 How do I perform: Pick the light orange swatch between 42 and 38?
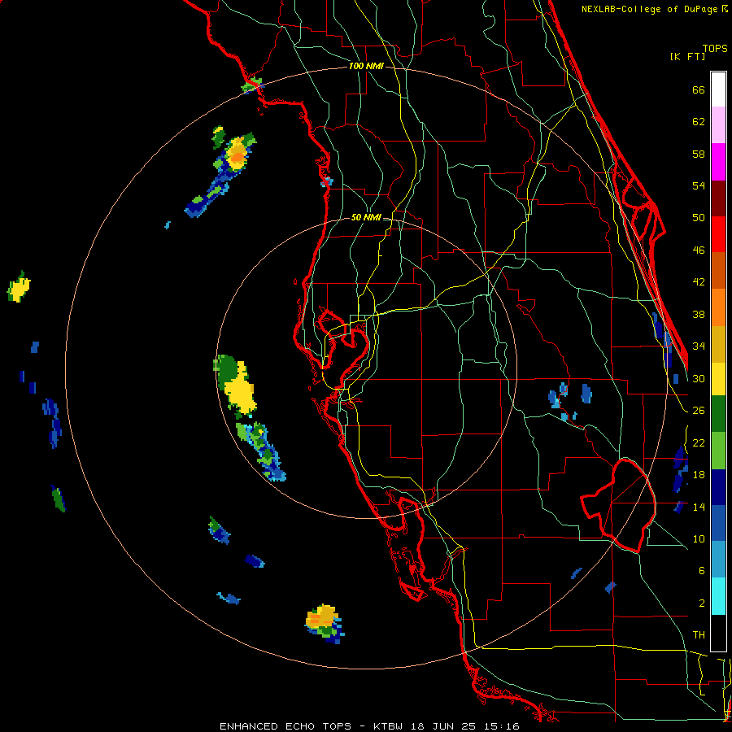click(718, 307)
